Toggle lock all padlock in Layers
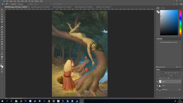 click(168, 78)
